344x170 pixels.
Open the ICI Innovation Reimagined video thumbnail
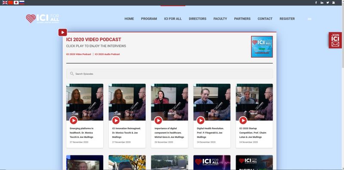coord(127,102)
